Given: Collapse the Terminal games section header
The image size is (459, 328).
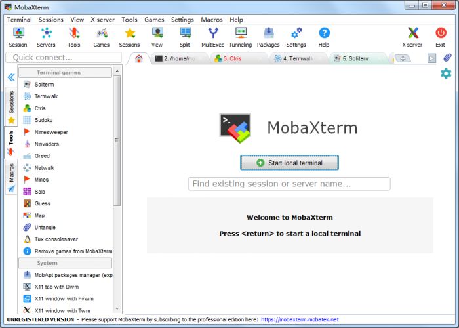Looking at the screenshot, I should point(66,72).
